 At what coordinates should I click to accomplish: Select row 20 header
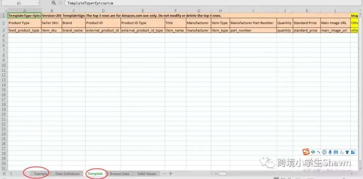(4, 114)
